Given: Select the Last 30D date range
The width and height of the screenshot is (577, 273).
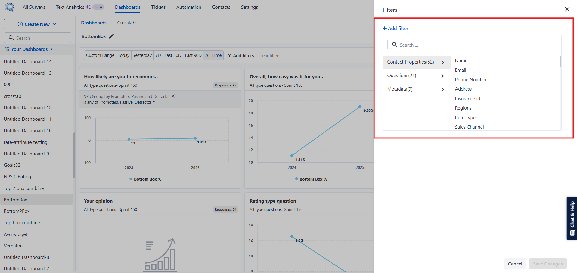Looking at the screenshot, I should click(173, 55).
